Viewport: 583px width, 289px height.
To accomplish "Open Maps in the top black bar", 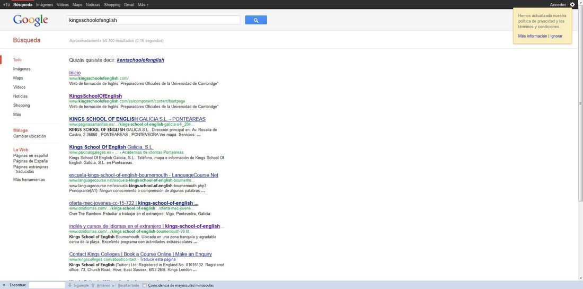I will click(77, 5).
